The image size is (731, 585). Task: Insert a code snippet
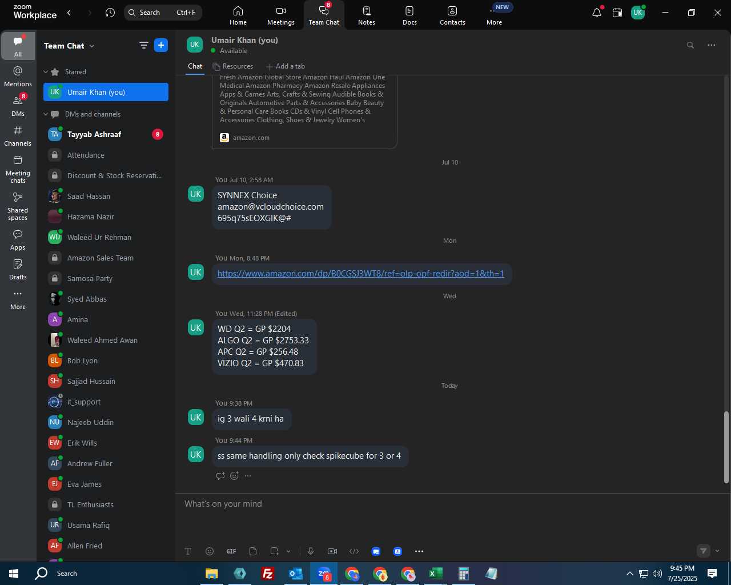pyautogui.click(x=354, y=551)
